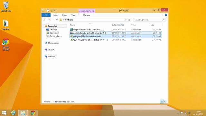206x116 pixels.
Task: Click the New Folder quick access icon
Action: pos(51,11)
